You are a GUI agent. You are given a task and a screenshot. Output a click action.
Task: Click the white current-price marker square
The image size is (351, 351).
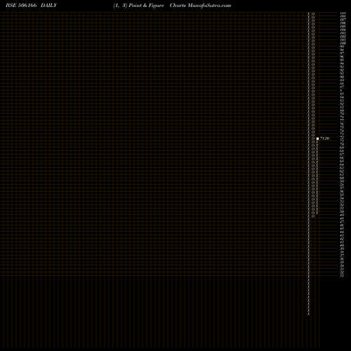coord(317,138)
